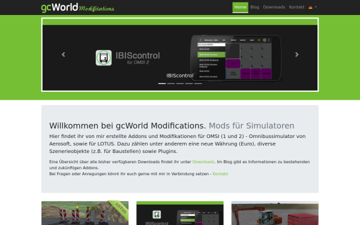Viewport: 360px width, 225px height.
Task: Show previous carousel slide arrow
Action: [64, 55]
